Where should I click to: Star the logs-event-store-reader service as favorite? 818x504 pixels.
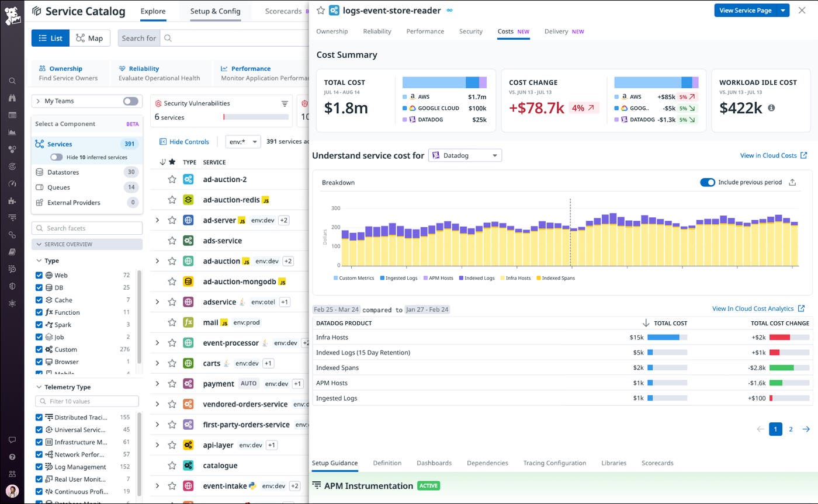tap(320, 10)
